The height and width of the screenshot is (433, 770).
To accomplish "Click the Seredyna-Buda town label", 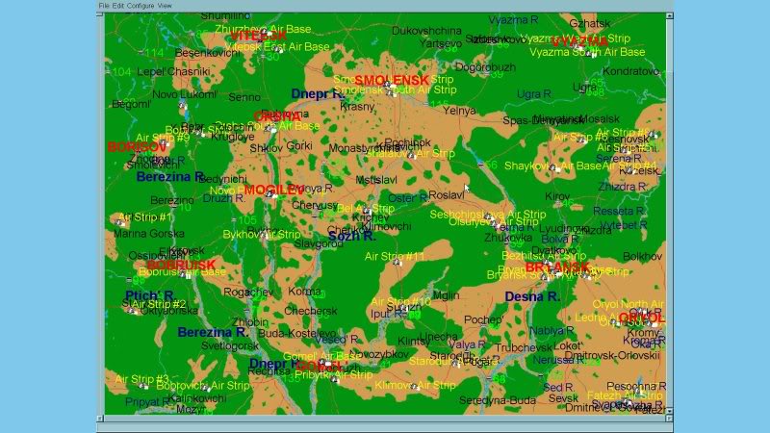I will [498, 400].
